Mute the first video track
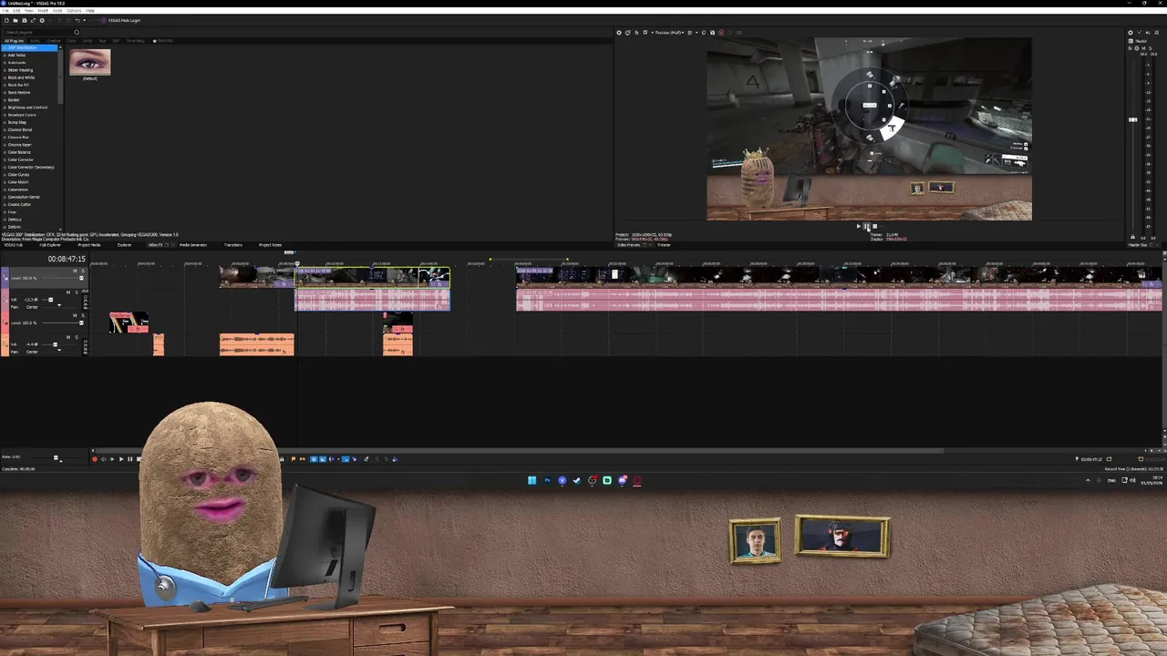 pyautogui.click(x=75, y=271)
